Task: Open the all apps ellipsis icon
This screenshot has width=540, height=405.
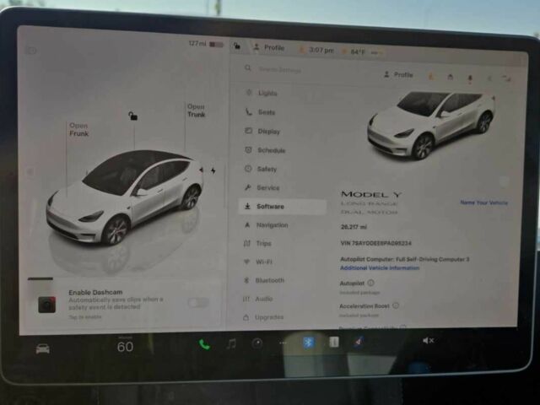Action: tap(283, 343)
